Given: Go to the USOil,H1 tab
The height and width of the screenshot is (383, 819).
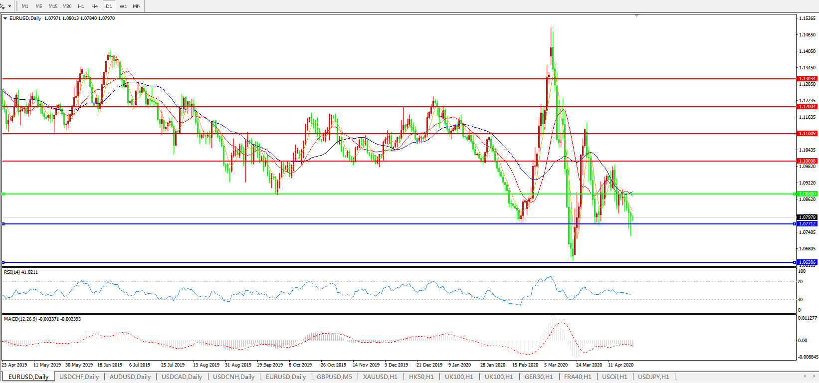Looking at the screenshot, I should click(x=614, y=377).
